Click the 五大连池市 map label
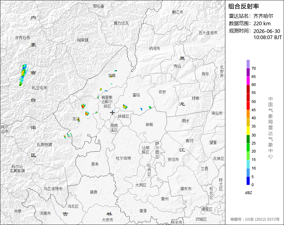Viewport: 284px width, 225px height. pos(208,33)
